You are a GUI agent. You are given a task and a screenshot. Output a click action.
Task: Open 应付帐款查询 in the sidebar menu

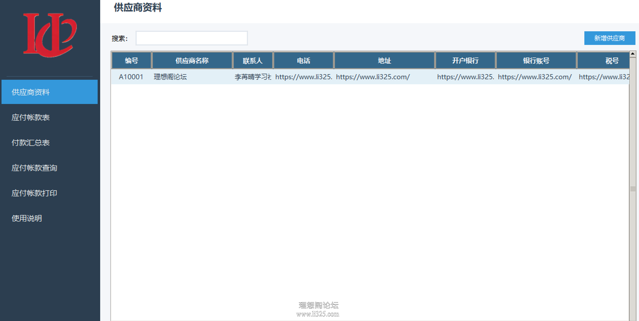34,168
